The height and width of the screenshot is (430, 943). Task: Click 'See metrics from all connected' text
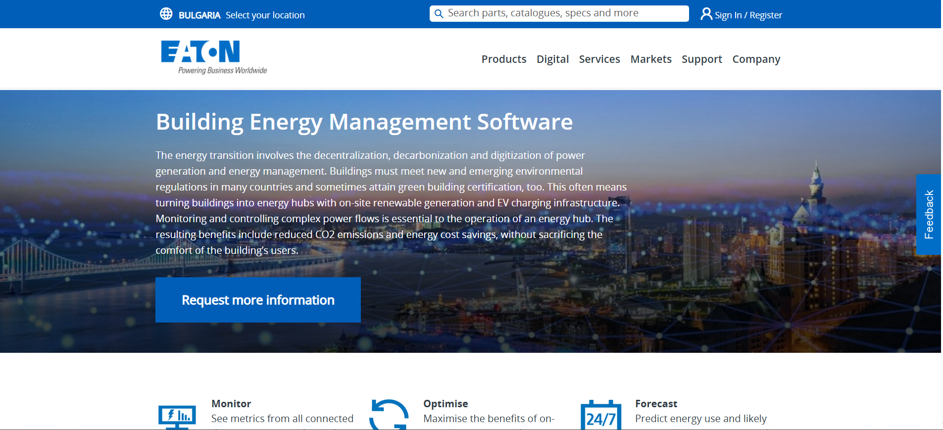(x=282, y=419)
